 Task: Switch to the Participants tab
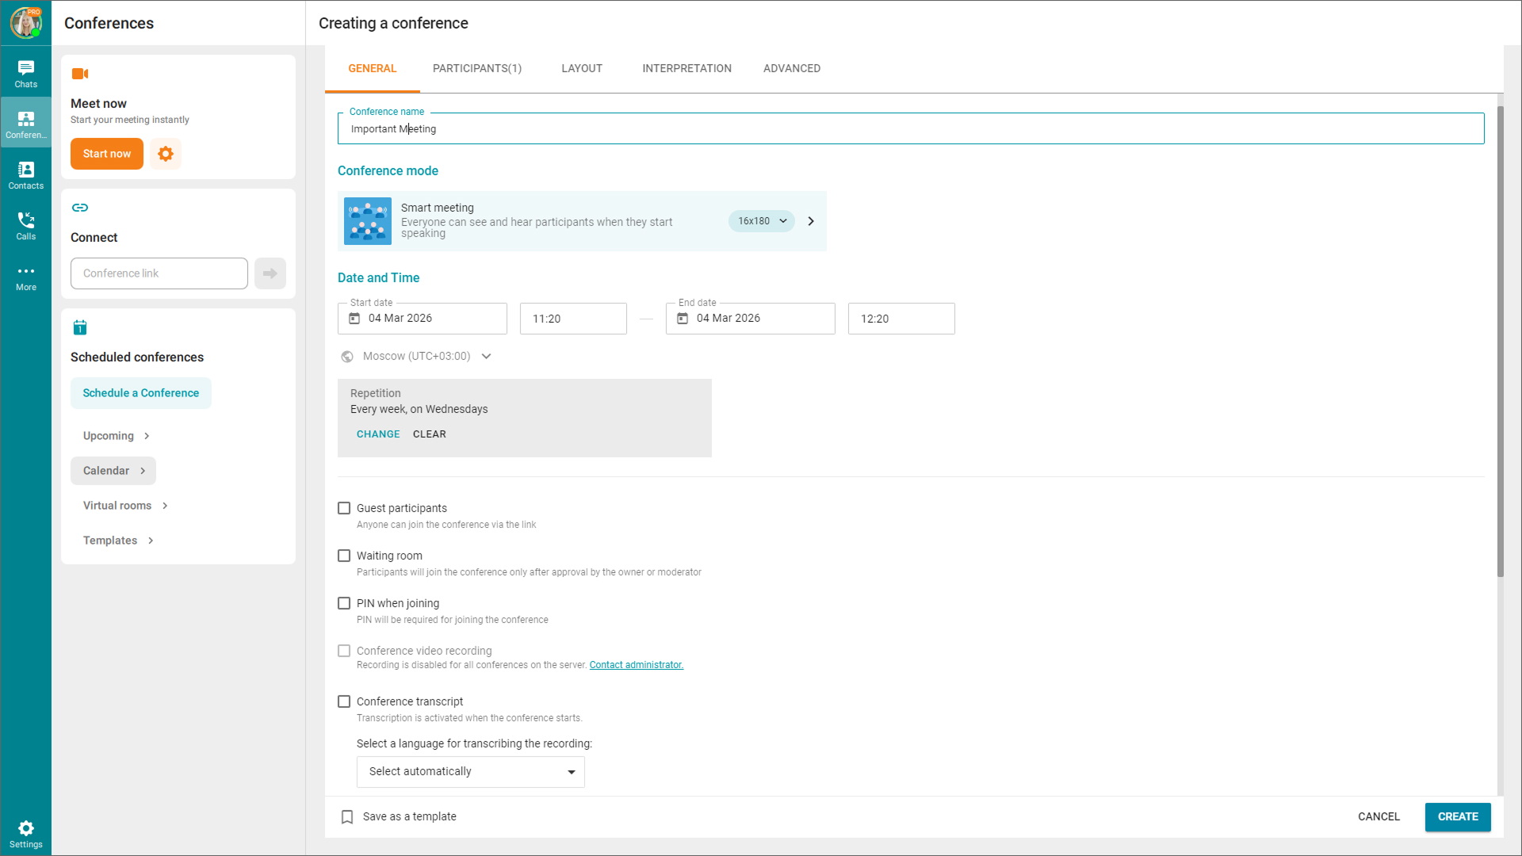pyautogui.click(x=476, y=68)
